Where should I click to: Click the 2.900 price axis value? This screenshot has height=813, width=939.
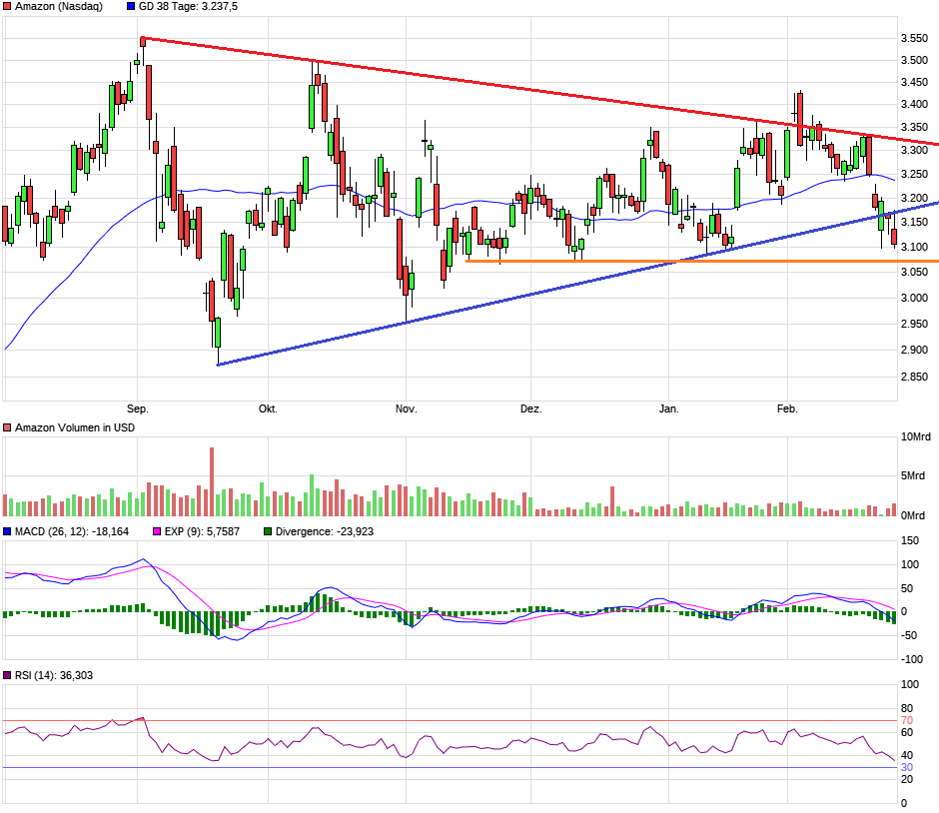[x=914, y=350]
